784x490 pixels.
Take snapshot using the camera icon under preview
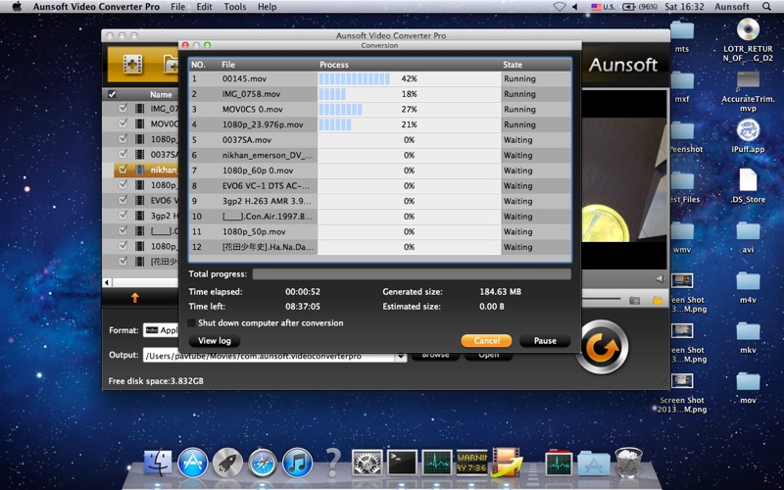click(x=634, y=301)
